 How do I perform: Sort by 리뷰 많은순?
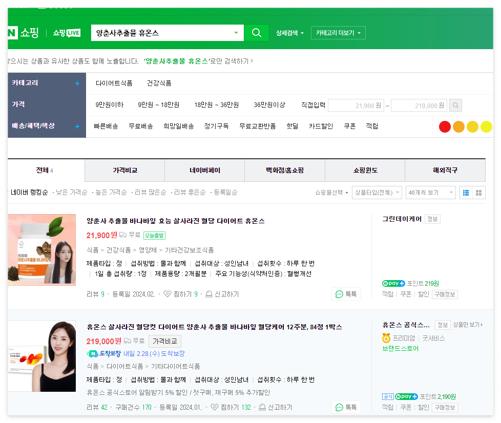(x=151, y=193)
